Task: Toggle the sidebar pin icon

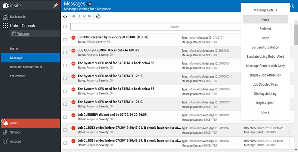Action: pyautogui.click(x=55, y=6)
